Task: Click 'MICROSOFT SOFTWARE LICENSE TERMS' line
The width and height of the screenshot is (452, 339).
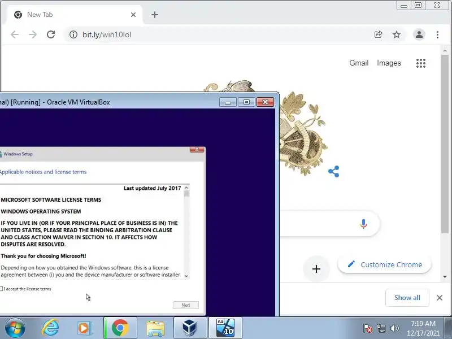Action: pyautogui.click(x=51, y=200)
